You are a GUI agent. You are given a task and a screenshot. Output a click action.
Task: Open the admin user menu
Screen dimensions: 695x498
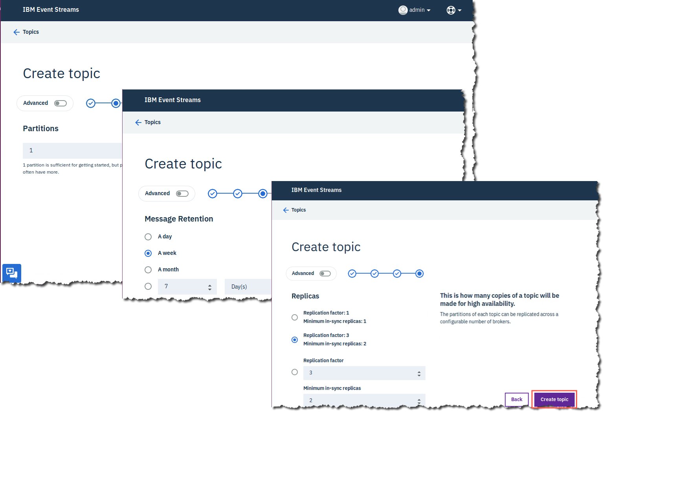coord(414,10)
